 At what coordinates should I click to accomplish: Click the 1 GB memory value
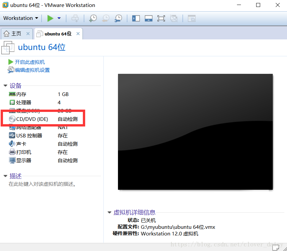[x=63, y=94]
